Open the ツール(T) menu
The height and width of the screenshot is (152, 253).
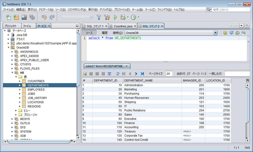tap(150, 10)
